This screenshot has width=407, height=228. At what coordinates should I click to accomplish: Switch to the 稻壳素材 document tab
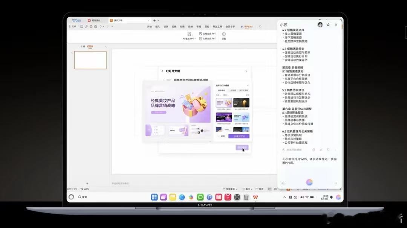click(94, 20)
